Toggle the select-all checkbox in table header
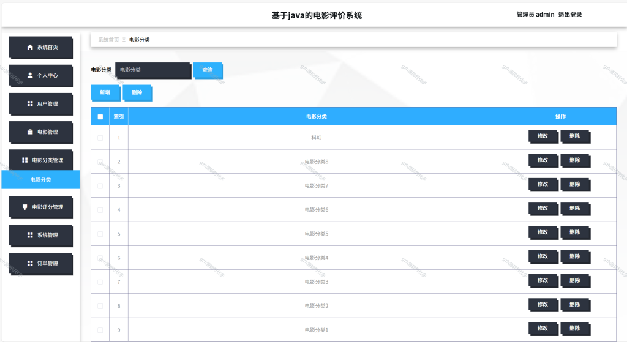Image resolution: width=627 pixels, height=342 pixels. (100, 117)
